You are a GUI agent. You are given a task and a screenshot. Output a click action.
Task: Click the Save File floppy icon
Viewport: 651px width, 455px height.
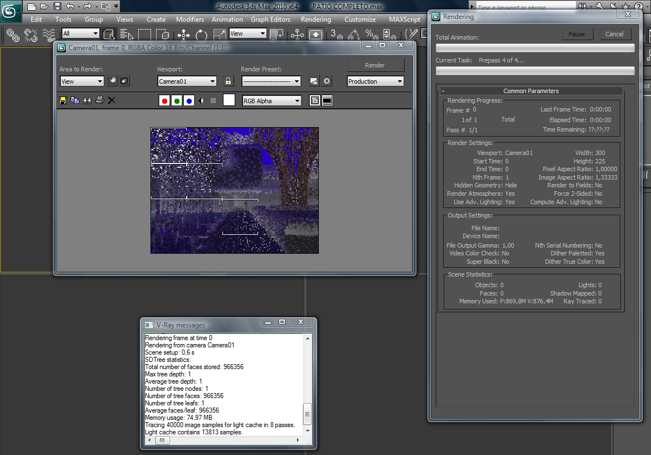coord(57,7)
